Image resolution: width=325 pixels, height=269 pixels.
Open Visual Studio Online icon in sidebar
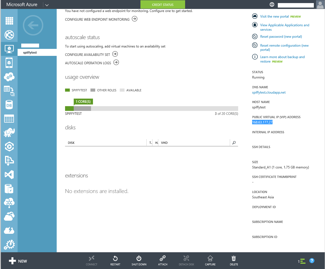coord(9,175)
